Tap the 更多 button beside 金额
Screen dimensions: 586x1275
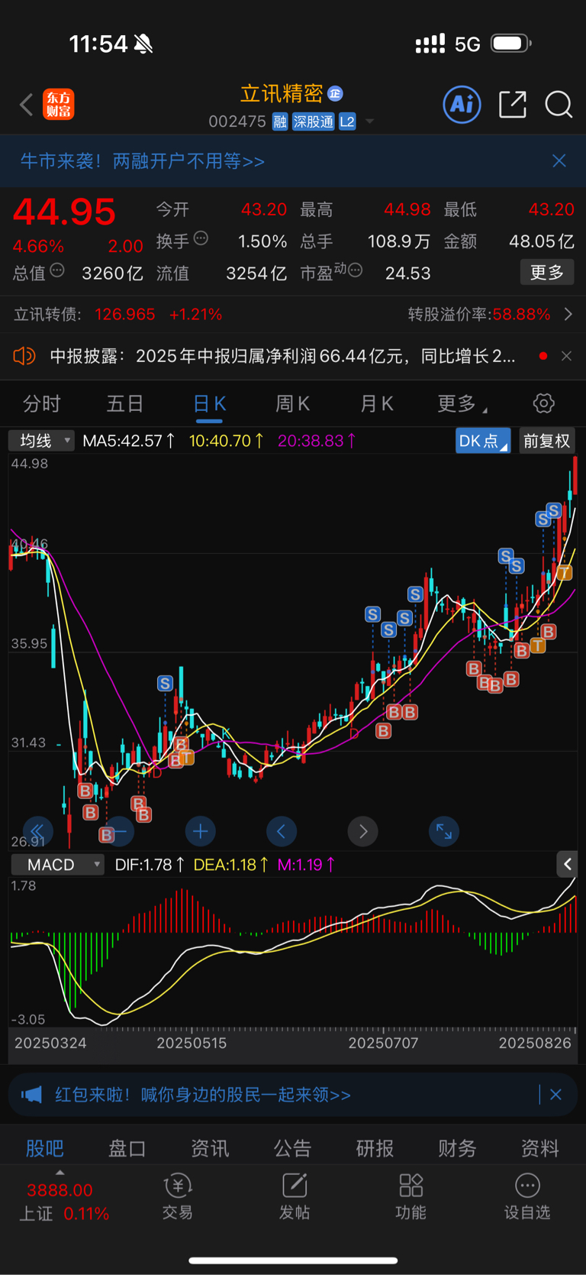point(547,273)
